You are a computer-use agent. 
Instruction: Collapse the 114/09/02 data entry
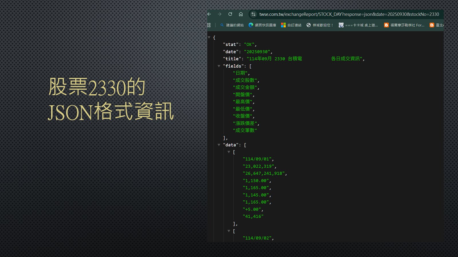(x=229, y=231)
